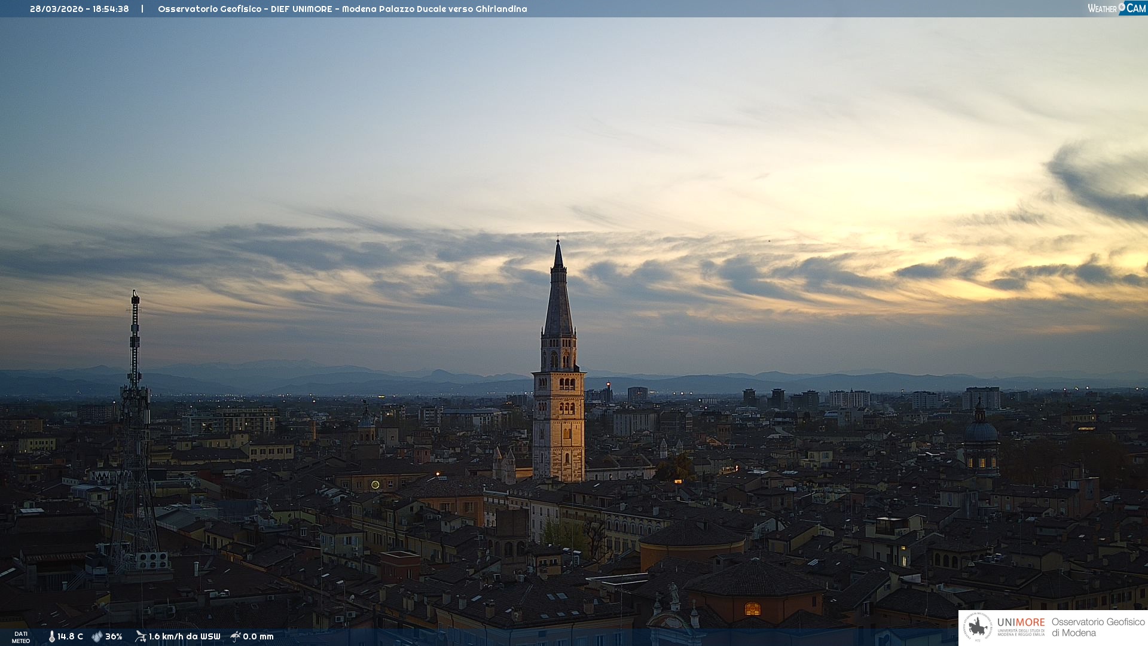The width and height of the screenshot is (1148, 646).
Task: Click the UNIMORE university seal emblem
Action: [978, 627]
